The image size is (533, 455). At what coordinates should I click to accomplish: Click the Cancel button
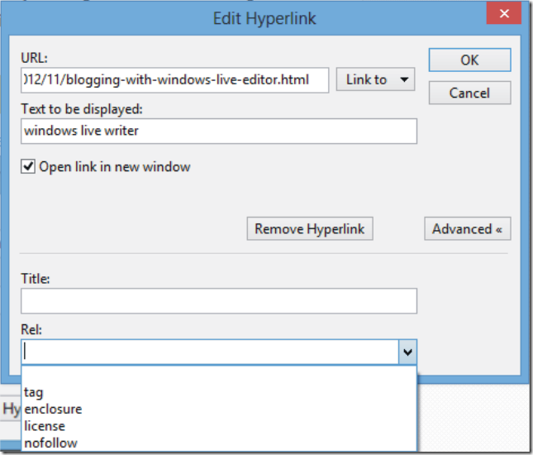point(469,93)
